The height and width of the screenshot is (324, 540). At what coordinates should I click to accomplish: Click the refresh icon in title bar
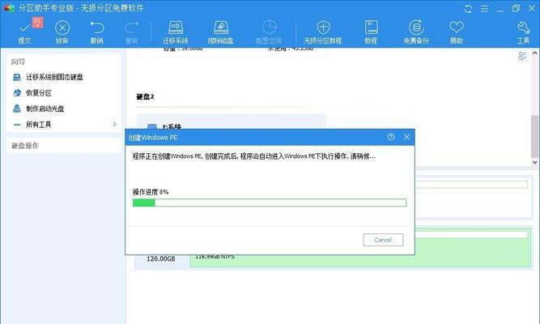(468, 9)
